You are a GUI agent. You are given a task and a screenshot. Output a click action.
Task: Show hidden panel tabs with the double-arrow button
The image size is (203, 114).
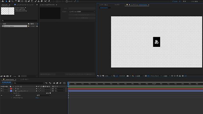click(37, 5)
